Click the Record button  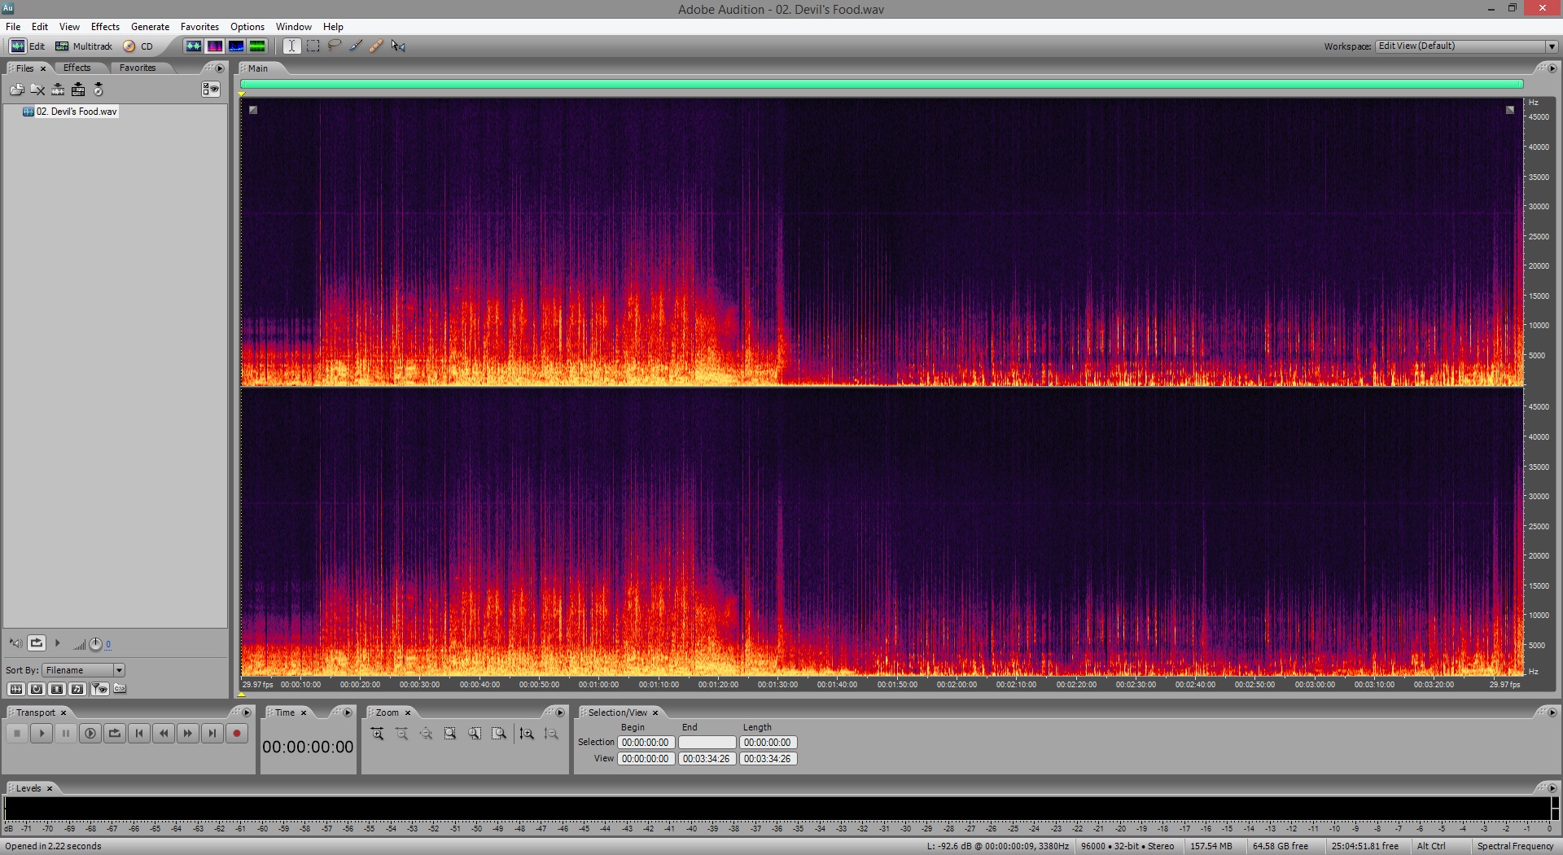point(237,734)
